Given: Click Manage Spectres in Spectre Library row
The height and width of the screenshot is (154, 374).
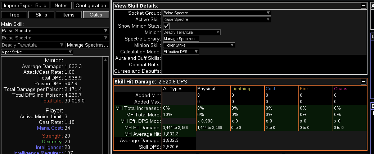Looking at the screenshot, I should [181, 39].
